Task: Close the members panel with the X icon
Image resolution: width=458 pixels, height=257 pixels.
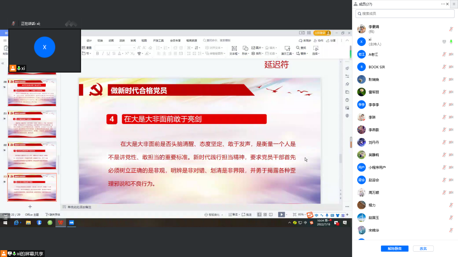Action: 454,4
